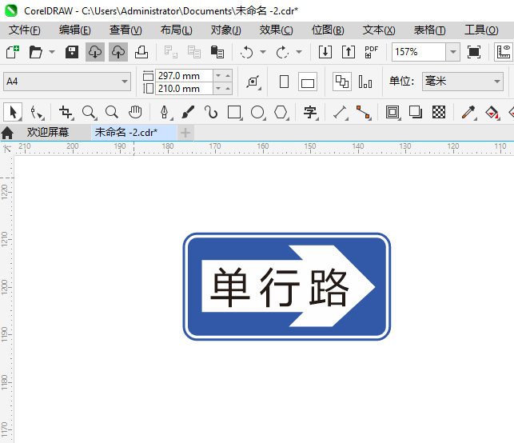Select landscape page orientation
This screenshot has height=443, width=514.
click(308, 82)
